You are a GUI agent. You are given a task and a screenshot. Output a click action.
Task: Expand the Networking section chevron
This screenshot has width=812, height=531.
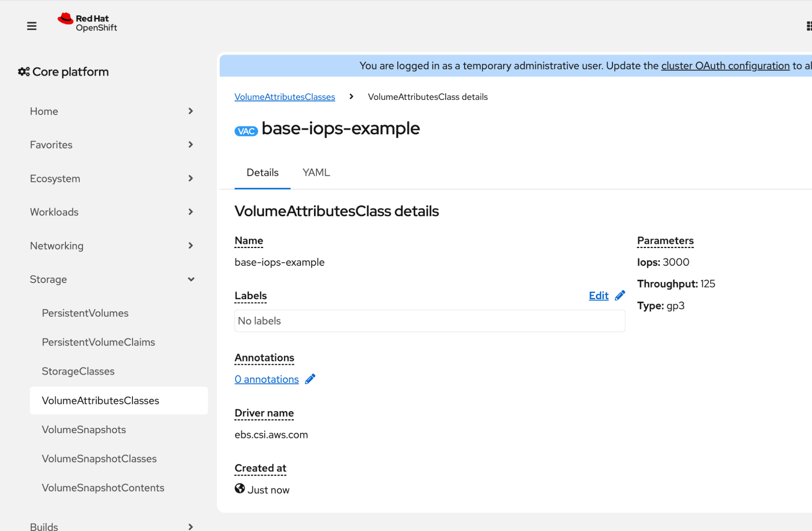(x=191, y=246)
